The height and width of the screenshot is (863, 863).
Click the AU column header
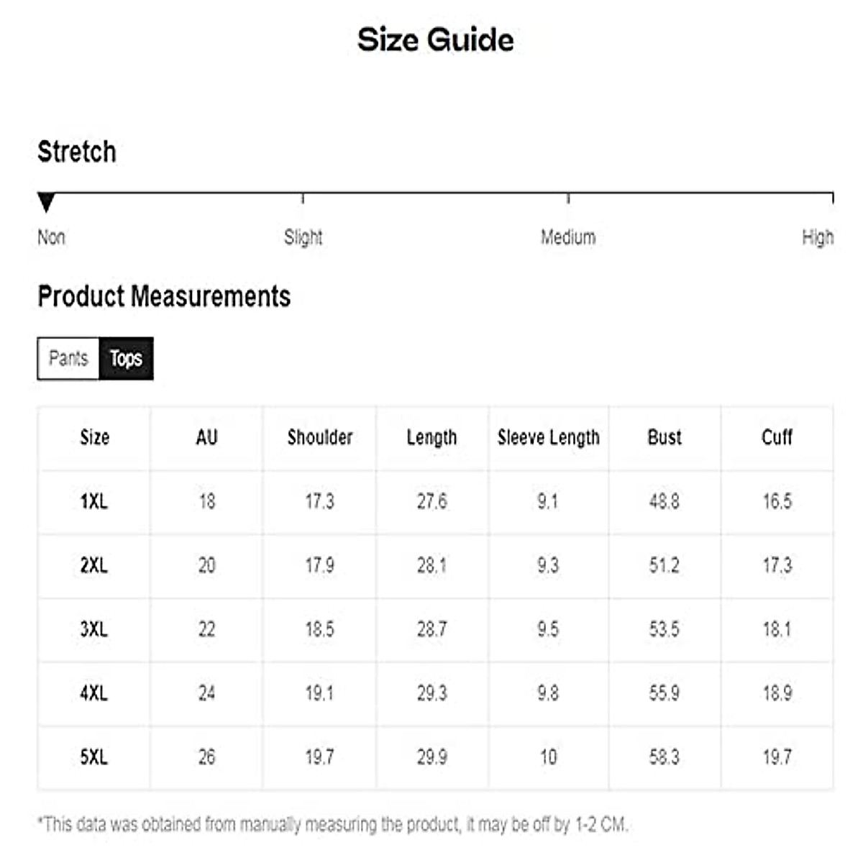click(x=206, y=437)
